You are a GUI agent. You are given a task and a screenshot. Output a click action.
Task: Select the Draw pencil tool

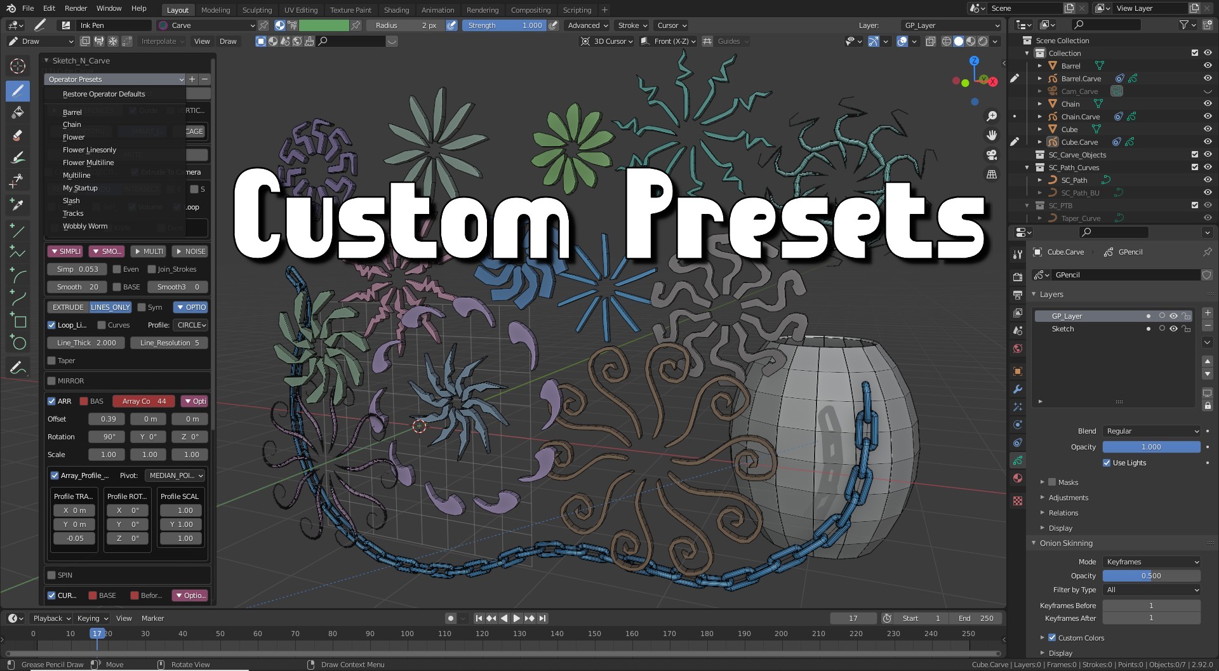18,90
